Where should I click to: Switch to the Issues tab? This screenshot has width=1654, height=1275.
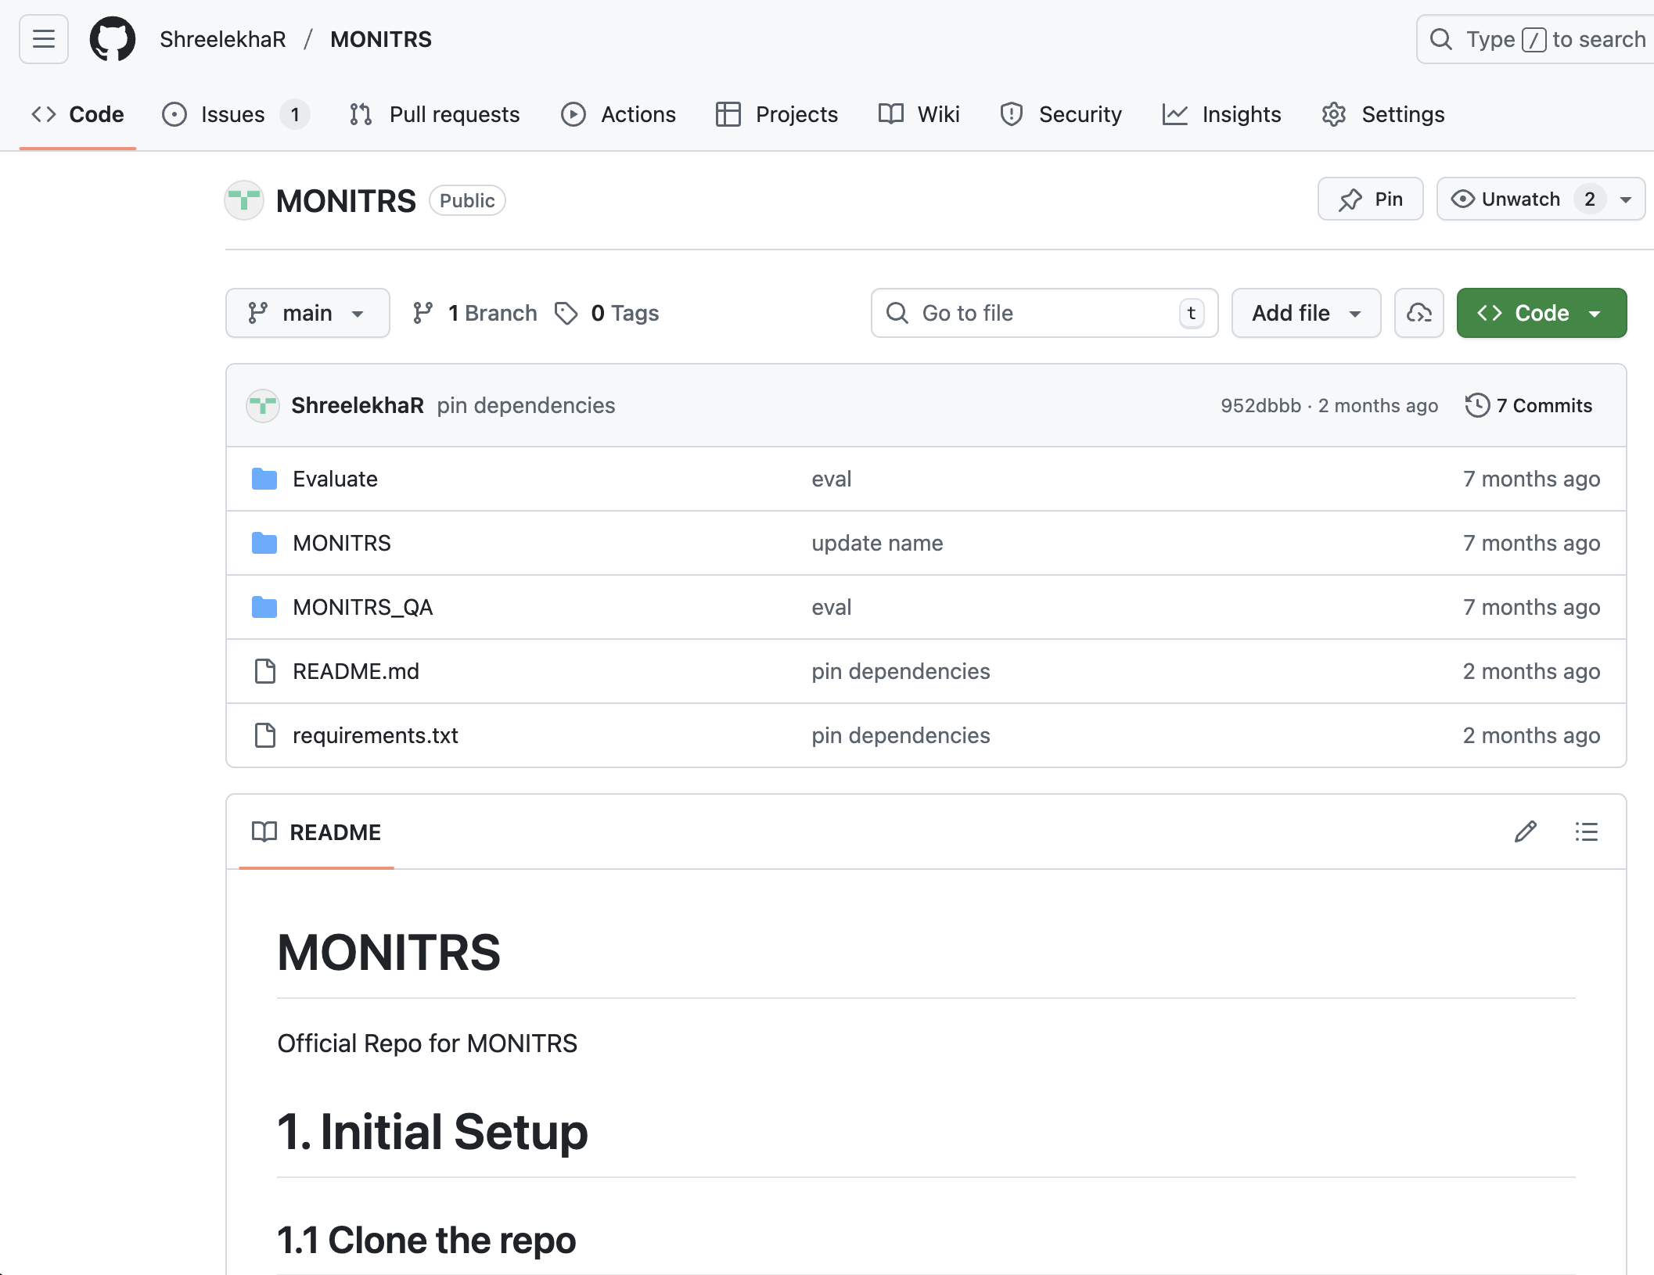(232, 114)
